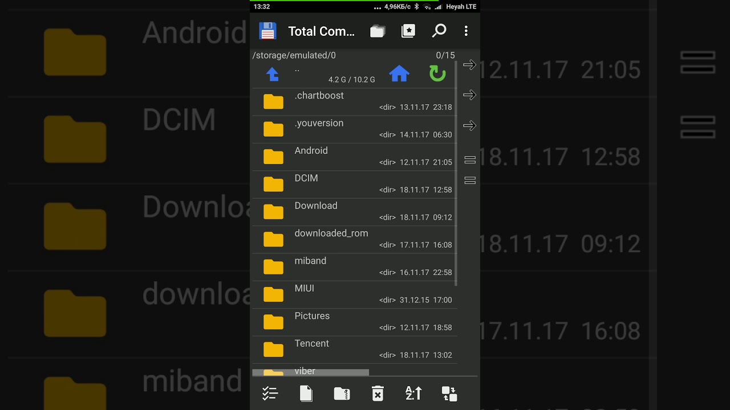Tap the 4.2 G / 10.2 G storage info
The image size is (730, 410).
coord(352,80)
